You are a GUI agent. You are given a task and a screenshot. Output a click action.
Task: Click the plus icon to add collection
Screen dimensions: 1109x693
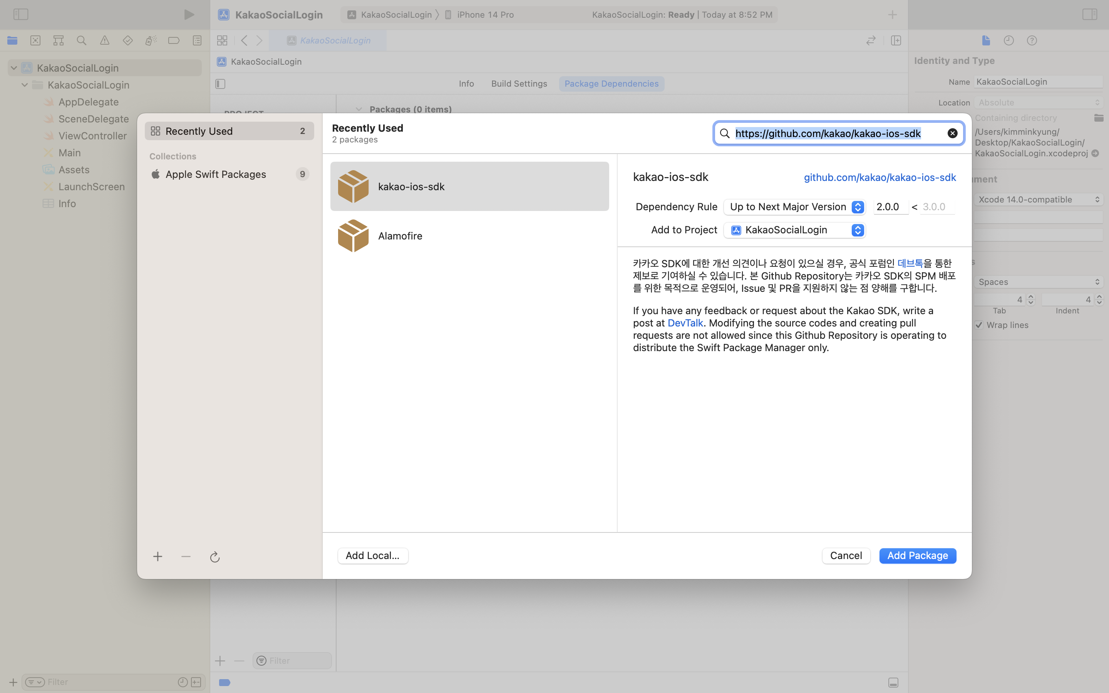(x=157, y=556)
